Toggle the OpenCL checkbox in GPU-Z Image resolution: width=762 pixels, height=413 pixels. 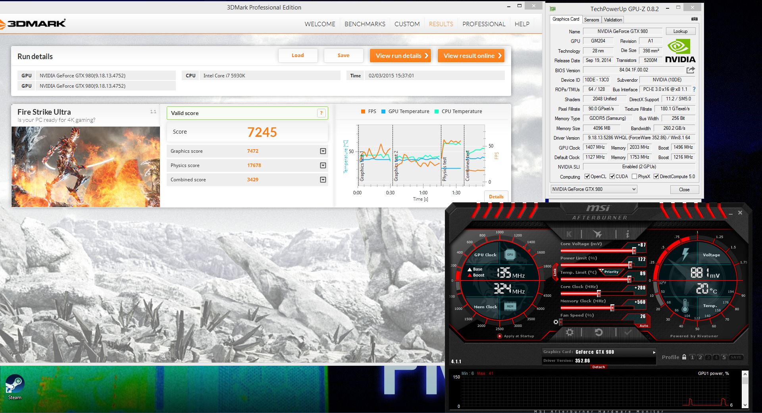coord(587,177)
